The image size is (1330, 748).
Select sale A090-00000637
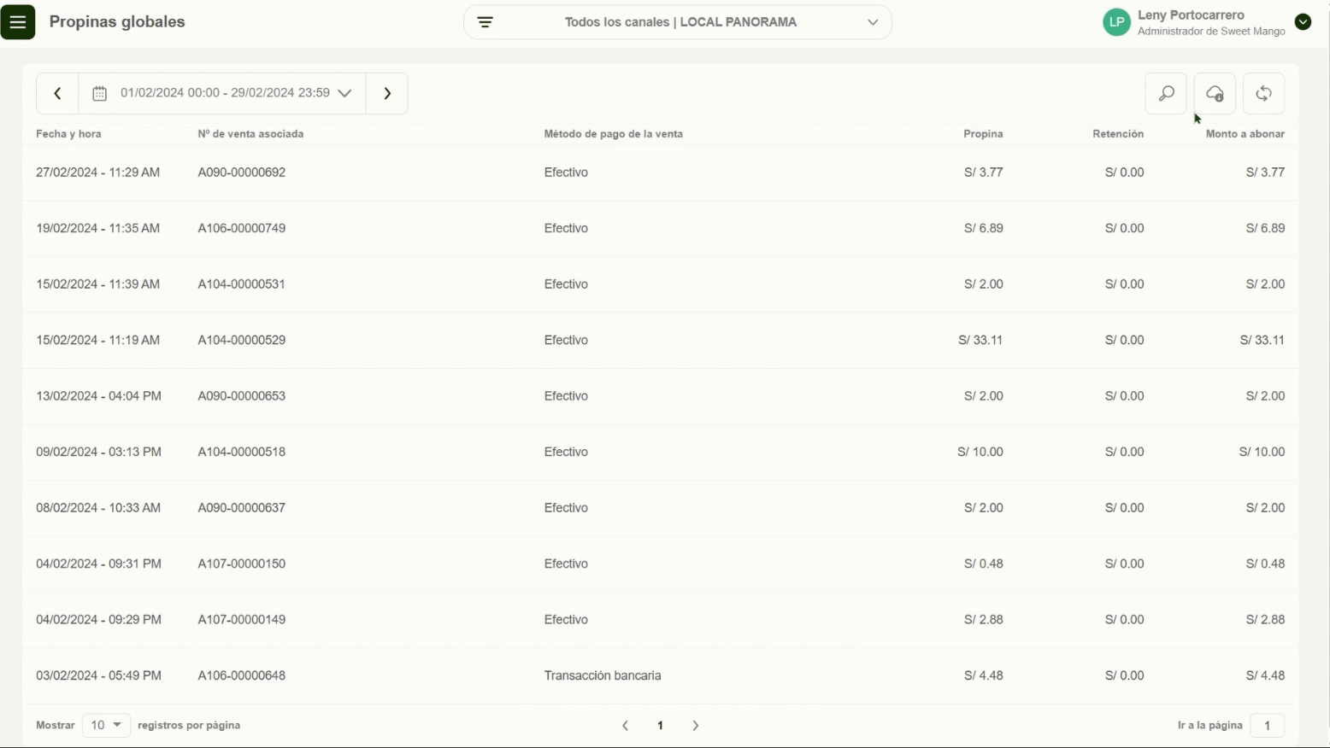click(x=242, y=508)
